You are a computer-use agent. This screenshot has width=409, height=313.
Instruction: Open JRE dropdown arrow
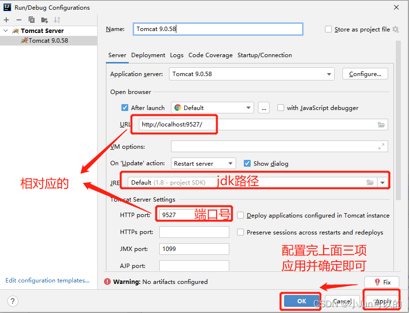coord(382,182)
